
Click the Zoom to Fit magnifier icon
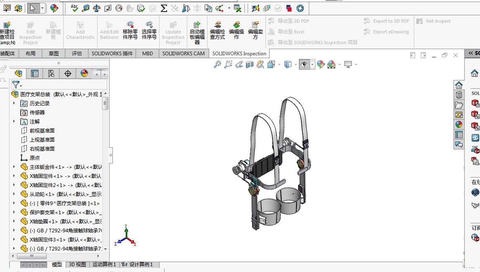click(x=217, y=64)
